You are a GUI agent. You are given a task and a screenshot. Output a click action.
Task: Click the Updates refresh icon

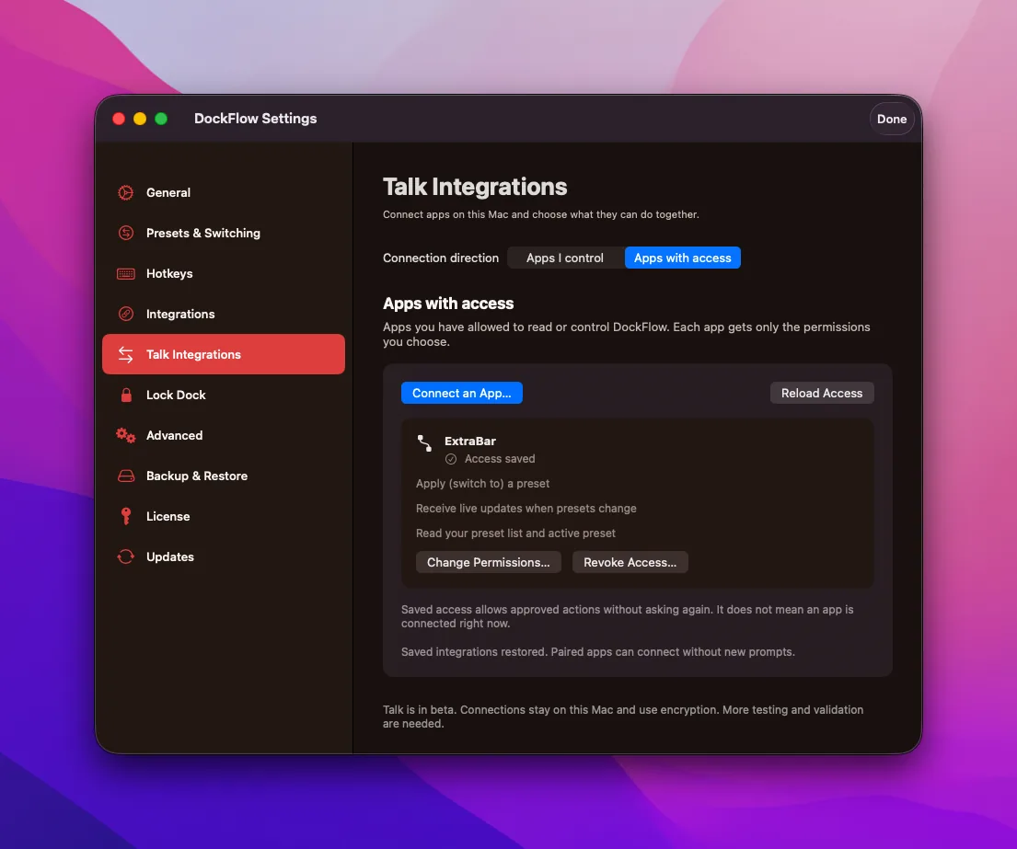pos(126,556)
